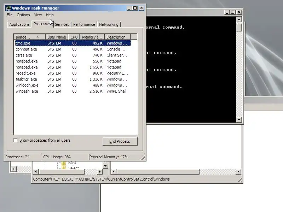283x212 pixels.
Task: Switch to the Networking tab
Action: pyautogui.click(x=109, y=24)
